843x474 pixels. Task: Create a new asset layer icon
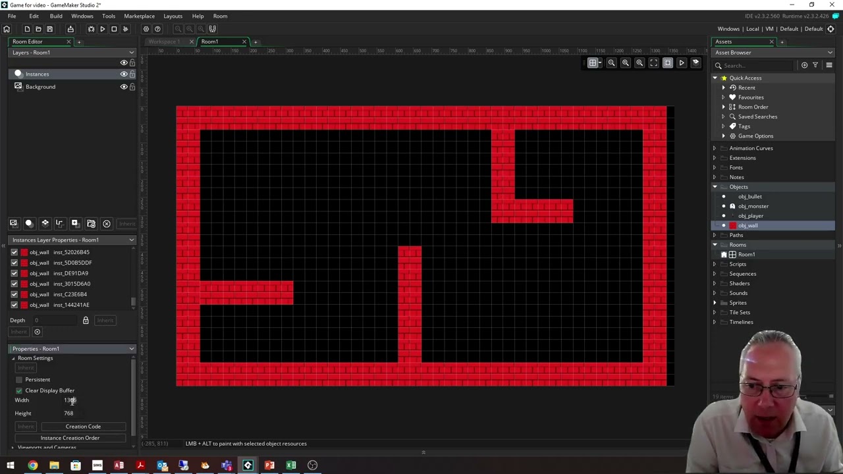[x=75, y=224]
